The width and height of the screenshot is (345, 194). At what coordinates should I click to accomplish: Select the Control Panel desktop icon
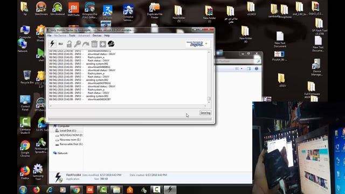tap(25, 103)
